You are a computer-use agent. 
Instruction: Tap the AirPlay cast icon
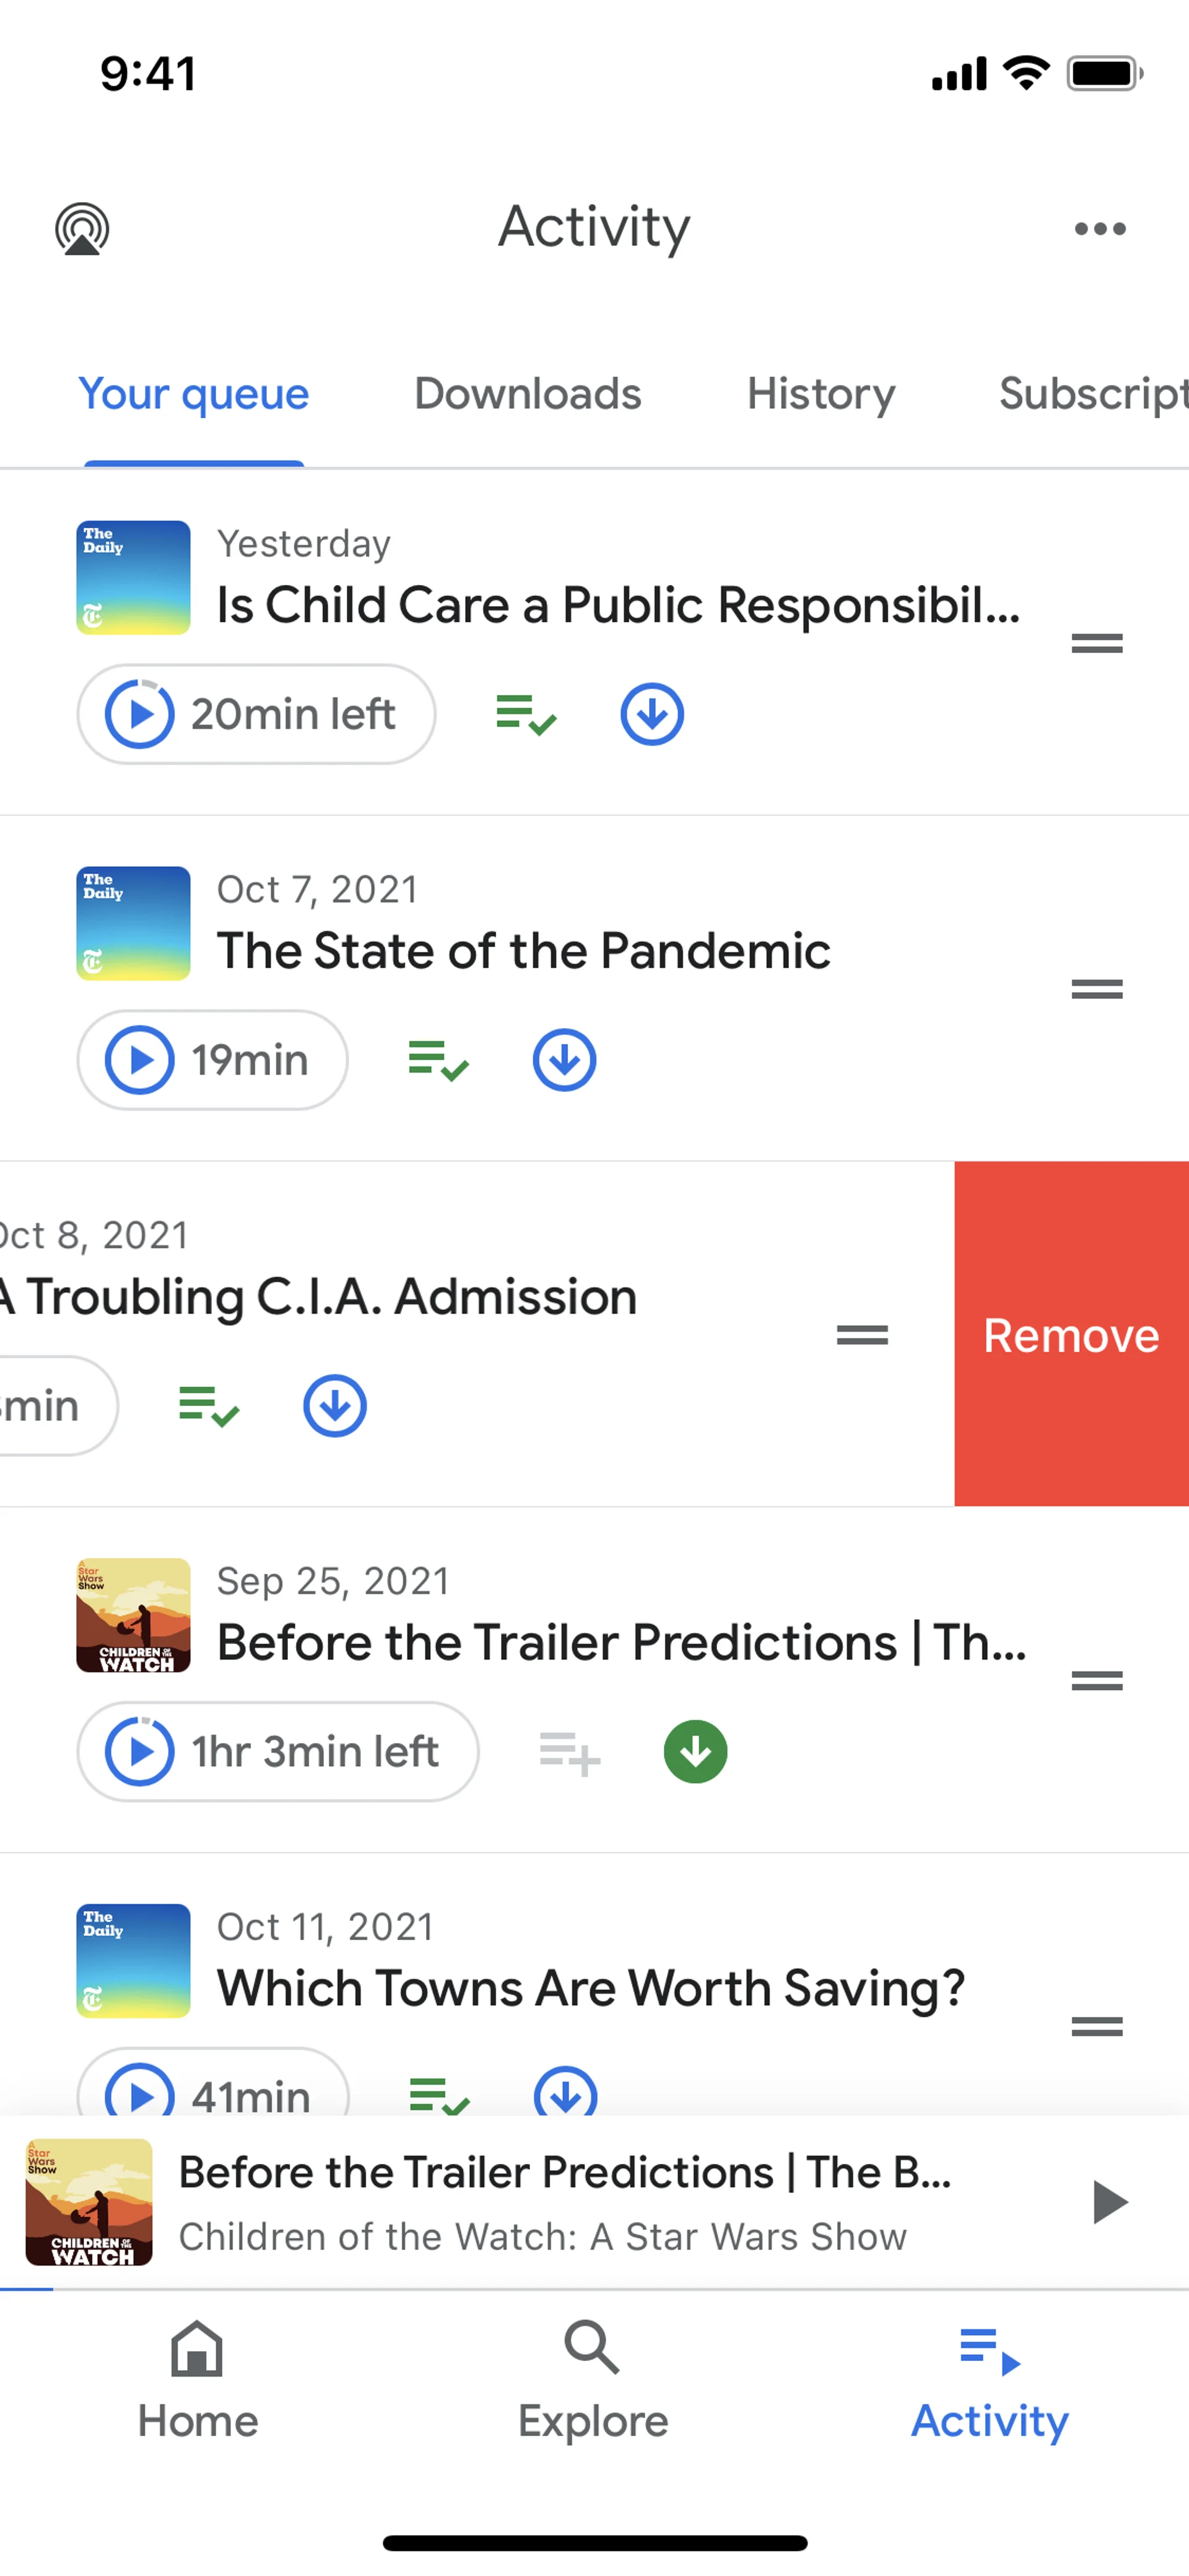coord(82,229)
